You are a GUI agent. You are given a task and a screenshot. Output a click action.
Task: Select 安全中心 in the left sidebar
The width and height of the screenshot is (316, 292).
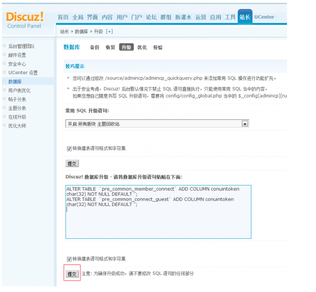click(17, 64)
